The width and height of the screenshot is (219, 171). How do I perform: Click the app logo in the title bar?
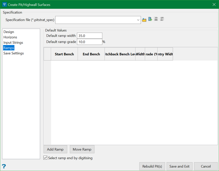pyautogui.click(x=4, y=5)
